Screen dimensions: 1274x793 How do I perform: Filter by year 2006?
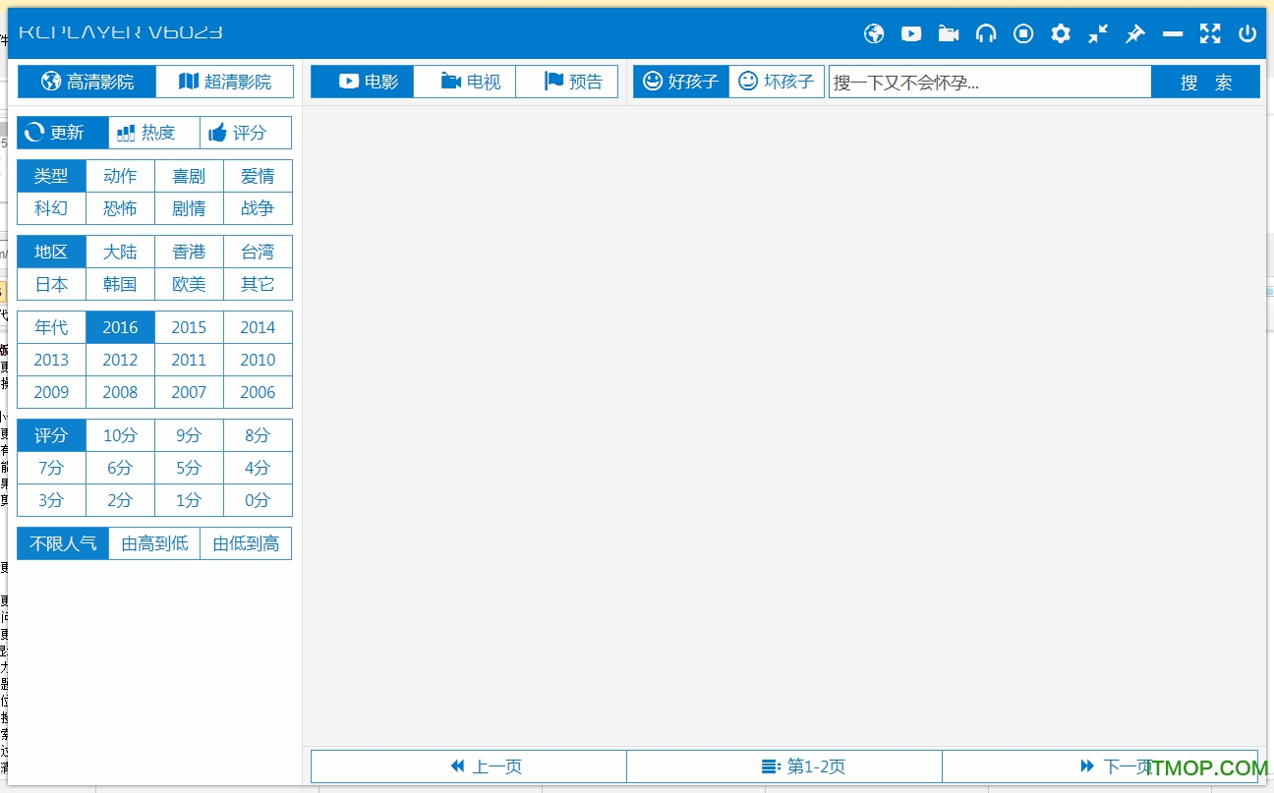click(x=258, y=392)
